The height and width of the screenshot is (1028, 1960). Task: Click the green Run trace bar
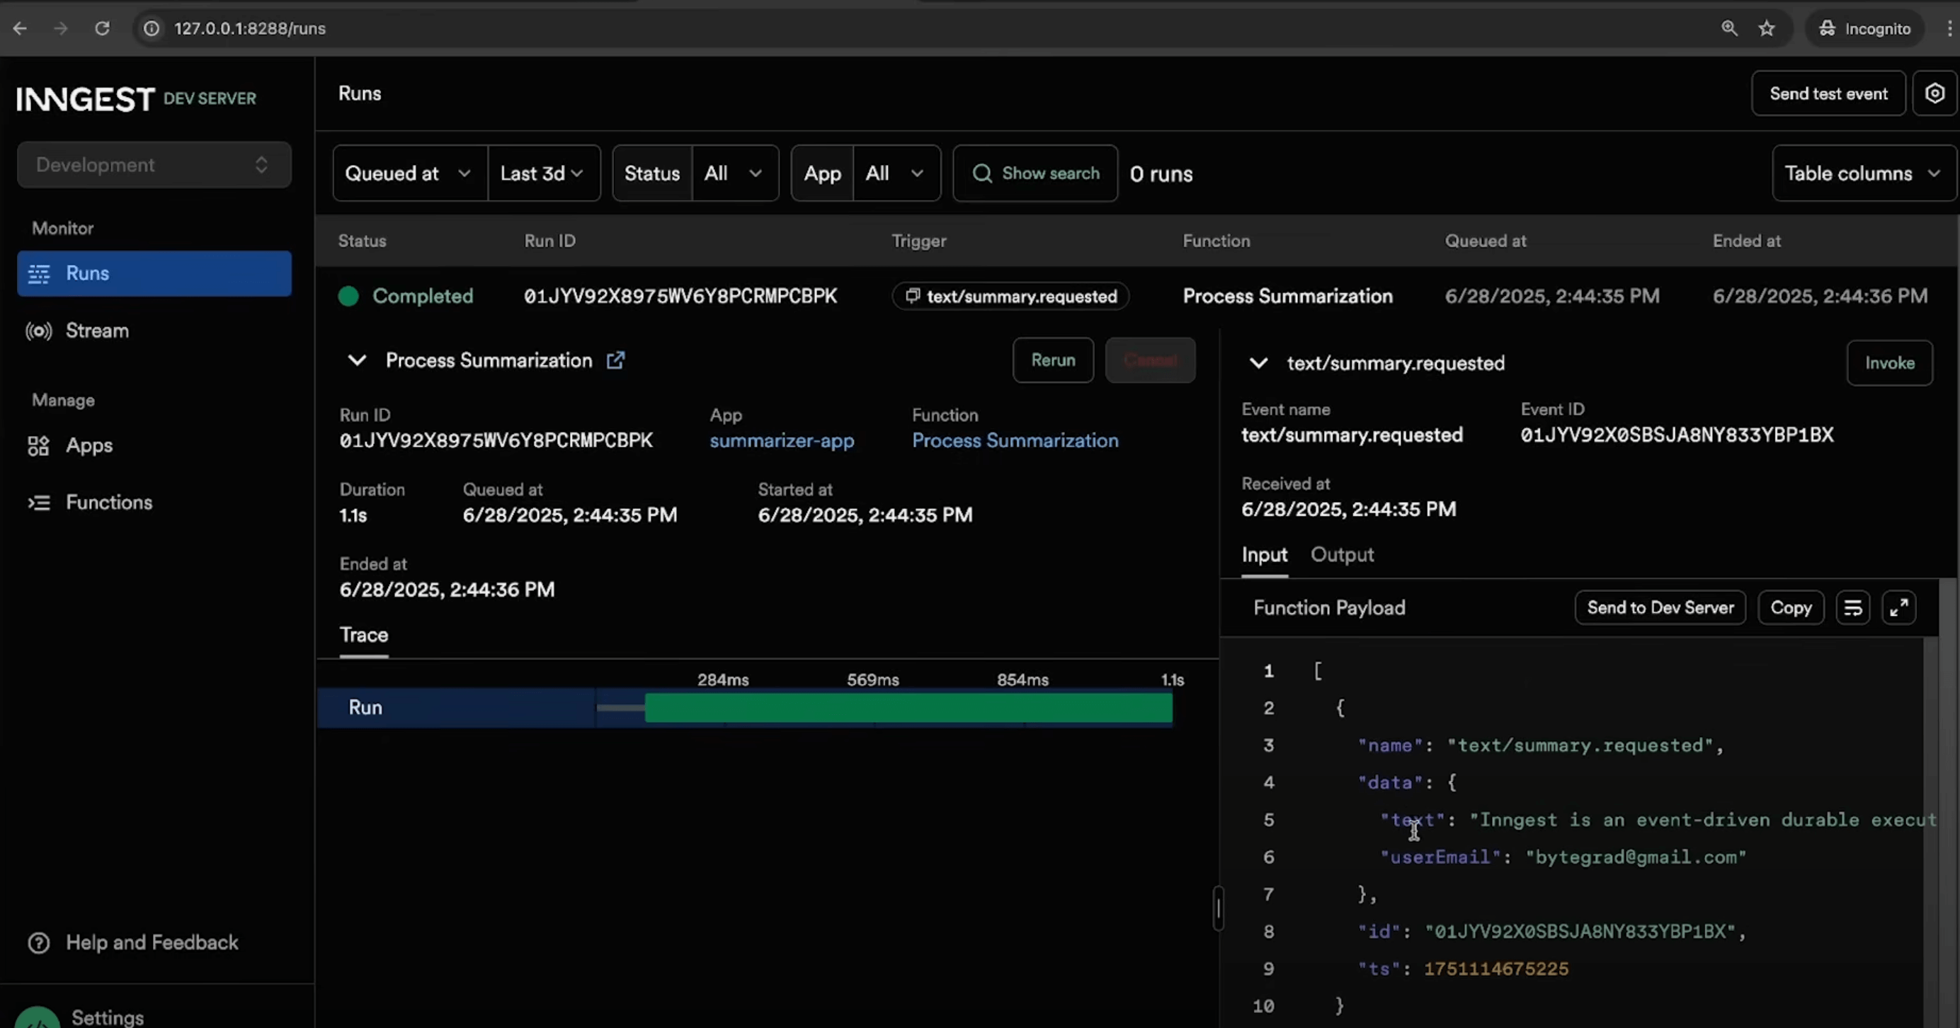click(x=908, y=708)
